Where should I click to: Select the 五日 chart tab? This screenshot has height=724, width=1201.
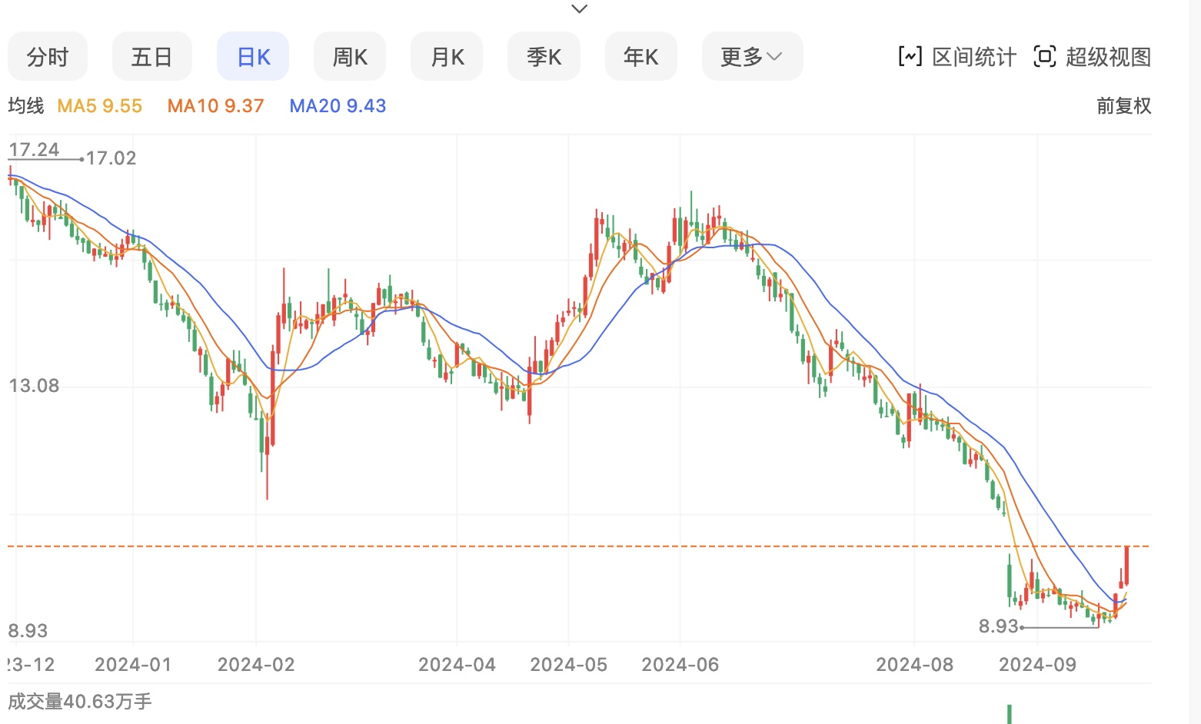coord(151,56)
